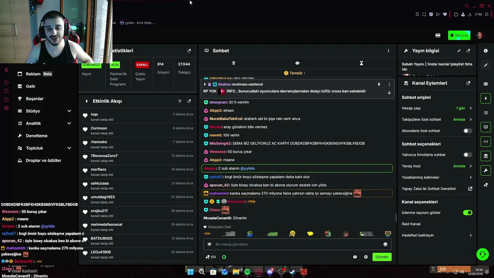Toggle Yalnızca Emotlarla sohbet switch
494x278 pixels.
tap(467, 155)
